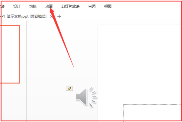Go to the 幻灯片放映 tab
This screenshot has height=122, width=182.
pos(70,6)
